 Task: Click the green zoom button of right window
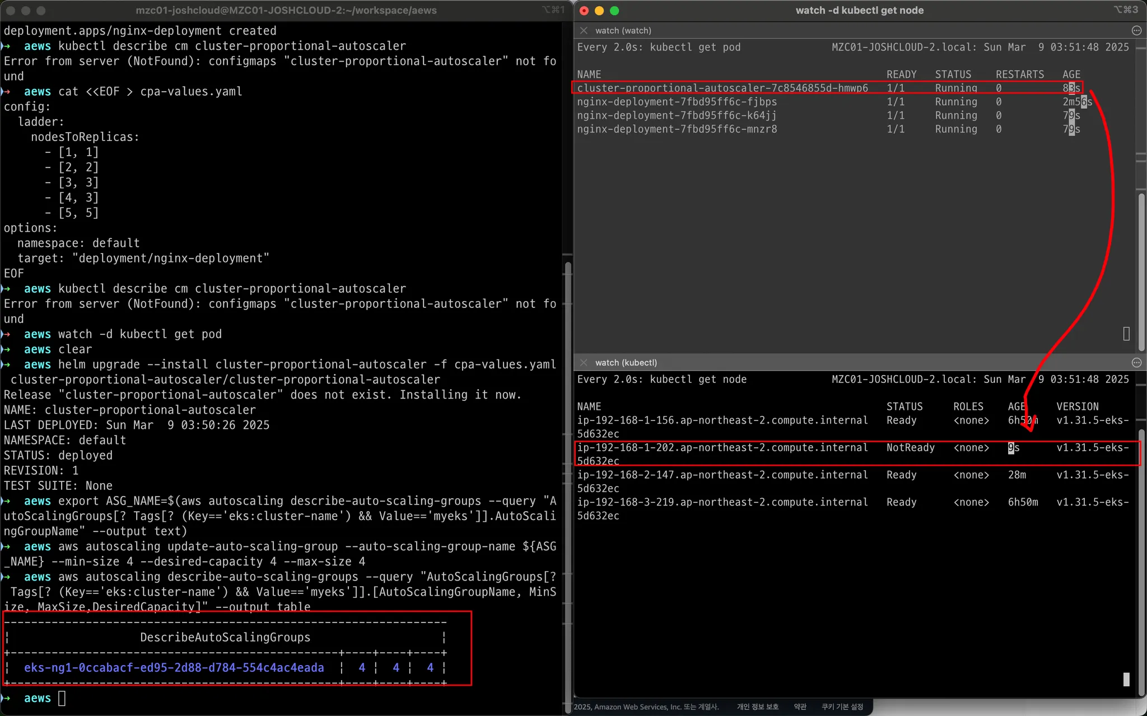pos(614,11)
